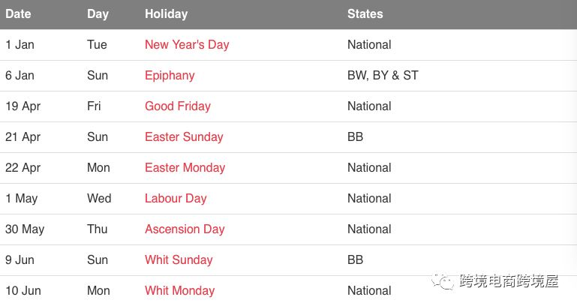The width and height of the screenshot is (577, 306).
Task: Open the New Year's Day link
Action: point(187,45)
